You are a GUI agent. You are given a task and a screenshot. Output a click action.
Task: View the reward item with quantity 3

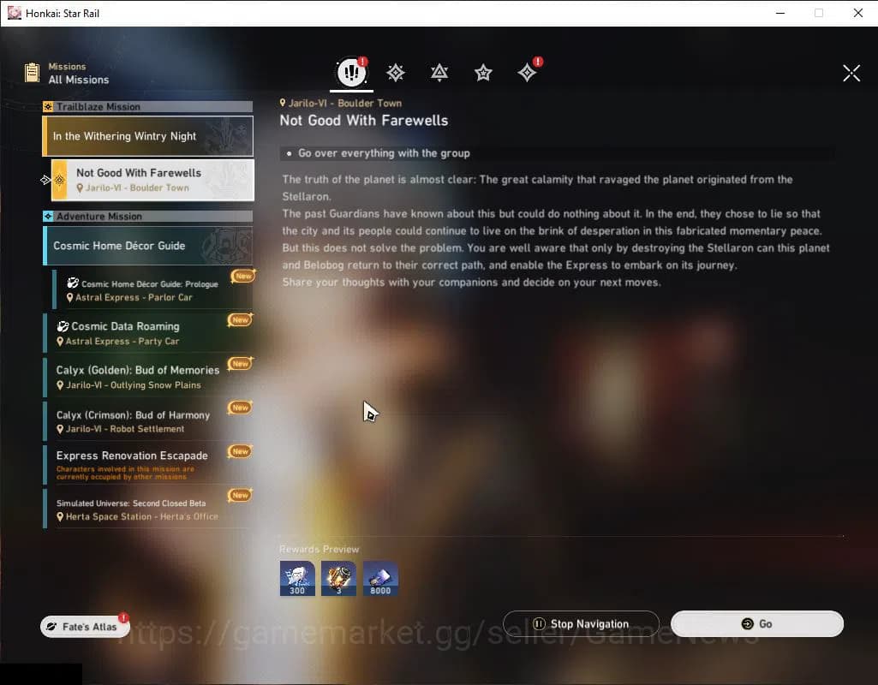(x=338, y=579)
